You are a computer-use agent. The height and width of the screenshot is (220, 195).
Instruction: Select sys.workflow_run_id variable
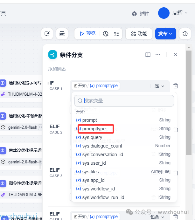[x=123, y=197]
